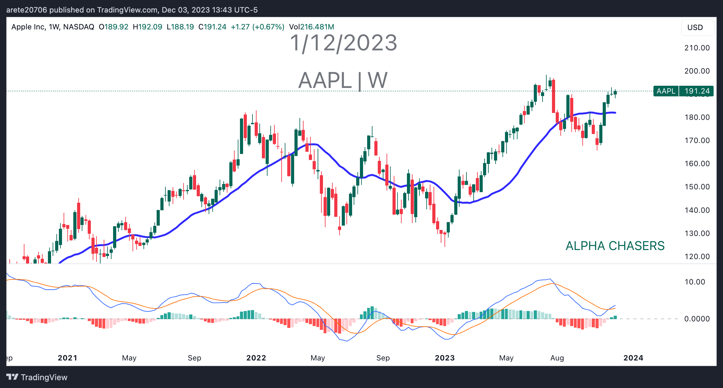Screen dimensions: 723x388
Task: Click the 2021 time axis label
Action: pyautogui.click(x=67, y=358)
